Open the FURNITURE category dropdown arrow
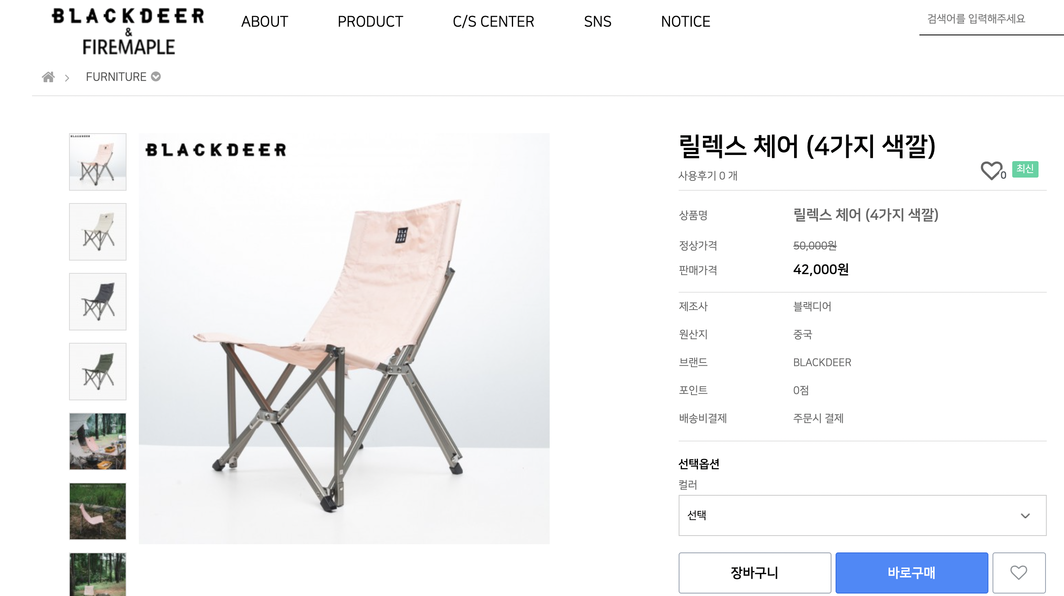 156,77
